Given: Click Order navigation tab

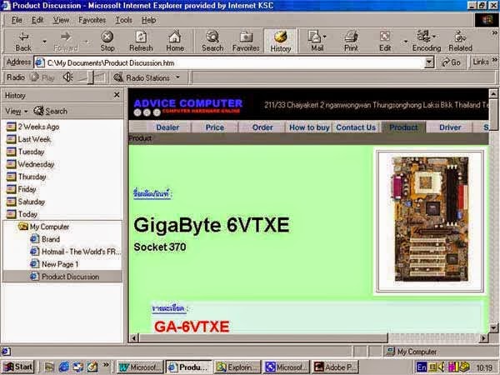Looking at the screenshot, I should click(x=262, y=127).
